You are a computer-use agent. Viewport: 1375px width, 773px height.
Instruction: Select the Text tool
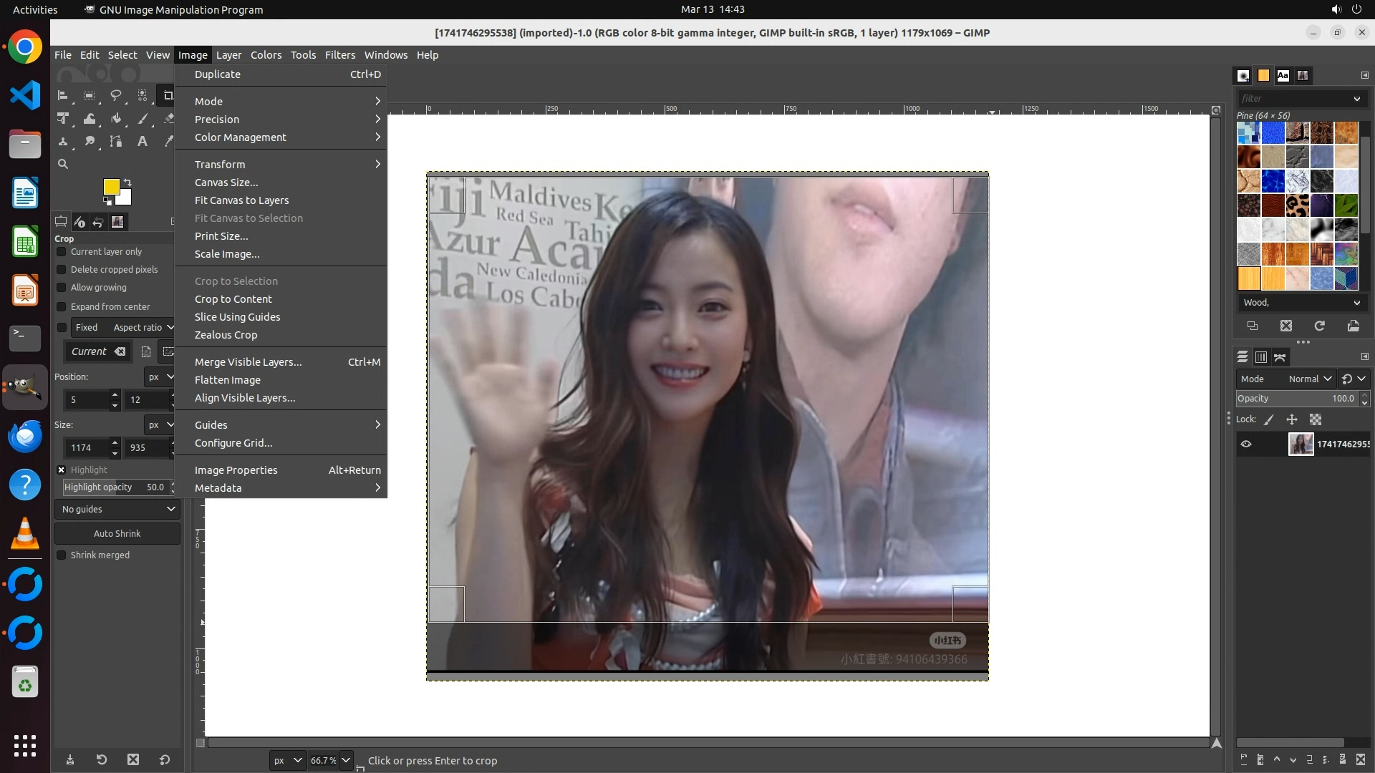pyautogui.click(x=143, y=142)
